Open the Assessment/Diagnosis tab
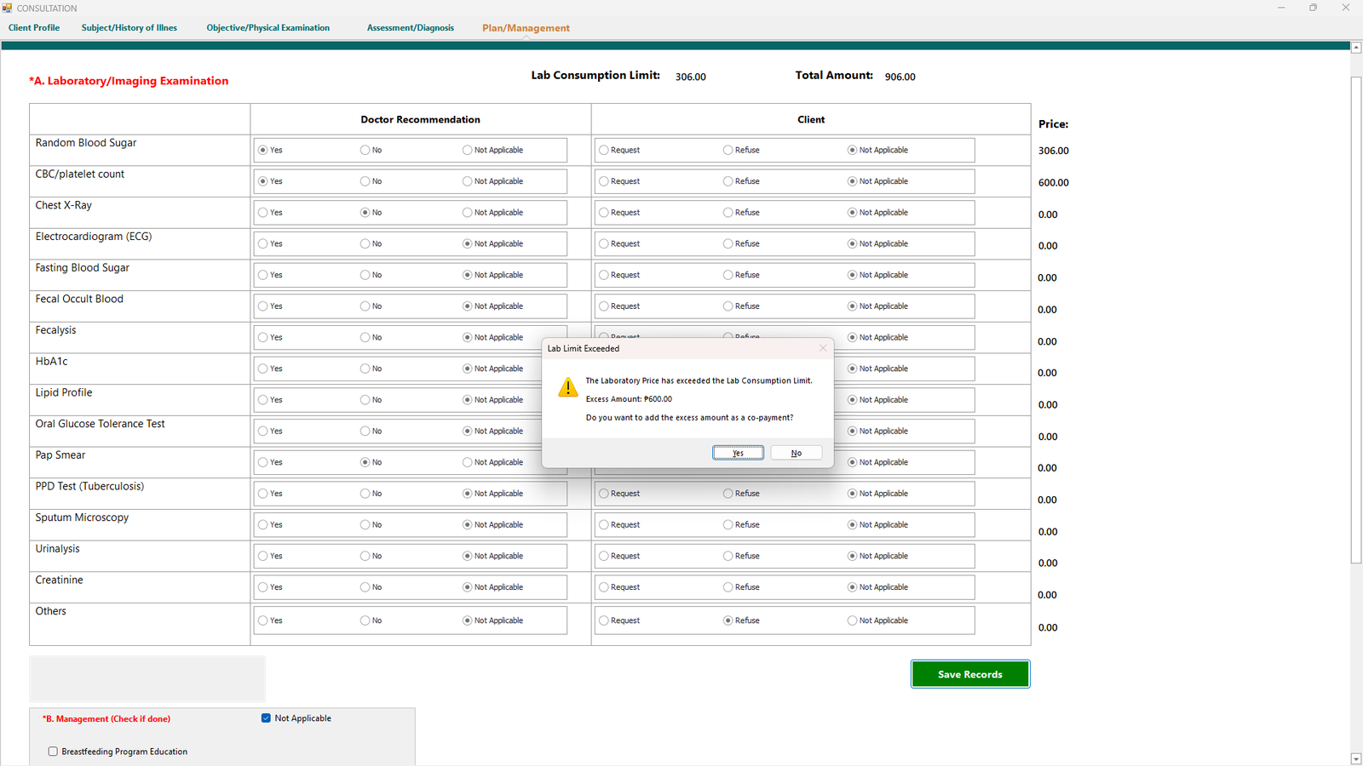This screenshot has height=766, width=1363. click(411, 28)
